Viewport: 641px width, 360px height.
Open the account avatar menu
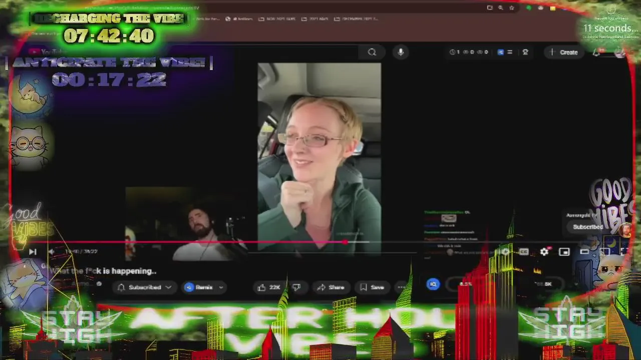click(x=620, y=52)
